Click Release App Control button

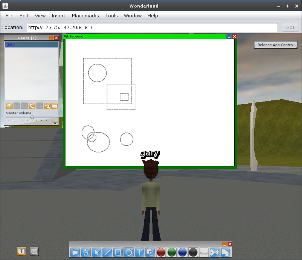coord(275,45)
